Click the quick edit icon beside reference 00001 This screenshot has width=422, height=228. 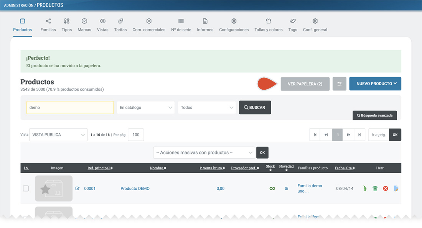77,189
